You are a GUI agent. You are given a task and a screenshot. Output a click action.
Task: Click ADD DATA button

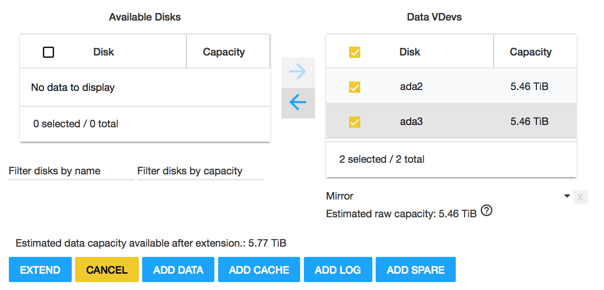tap(178, 269)
